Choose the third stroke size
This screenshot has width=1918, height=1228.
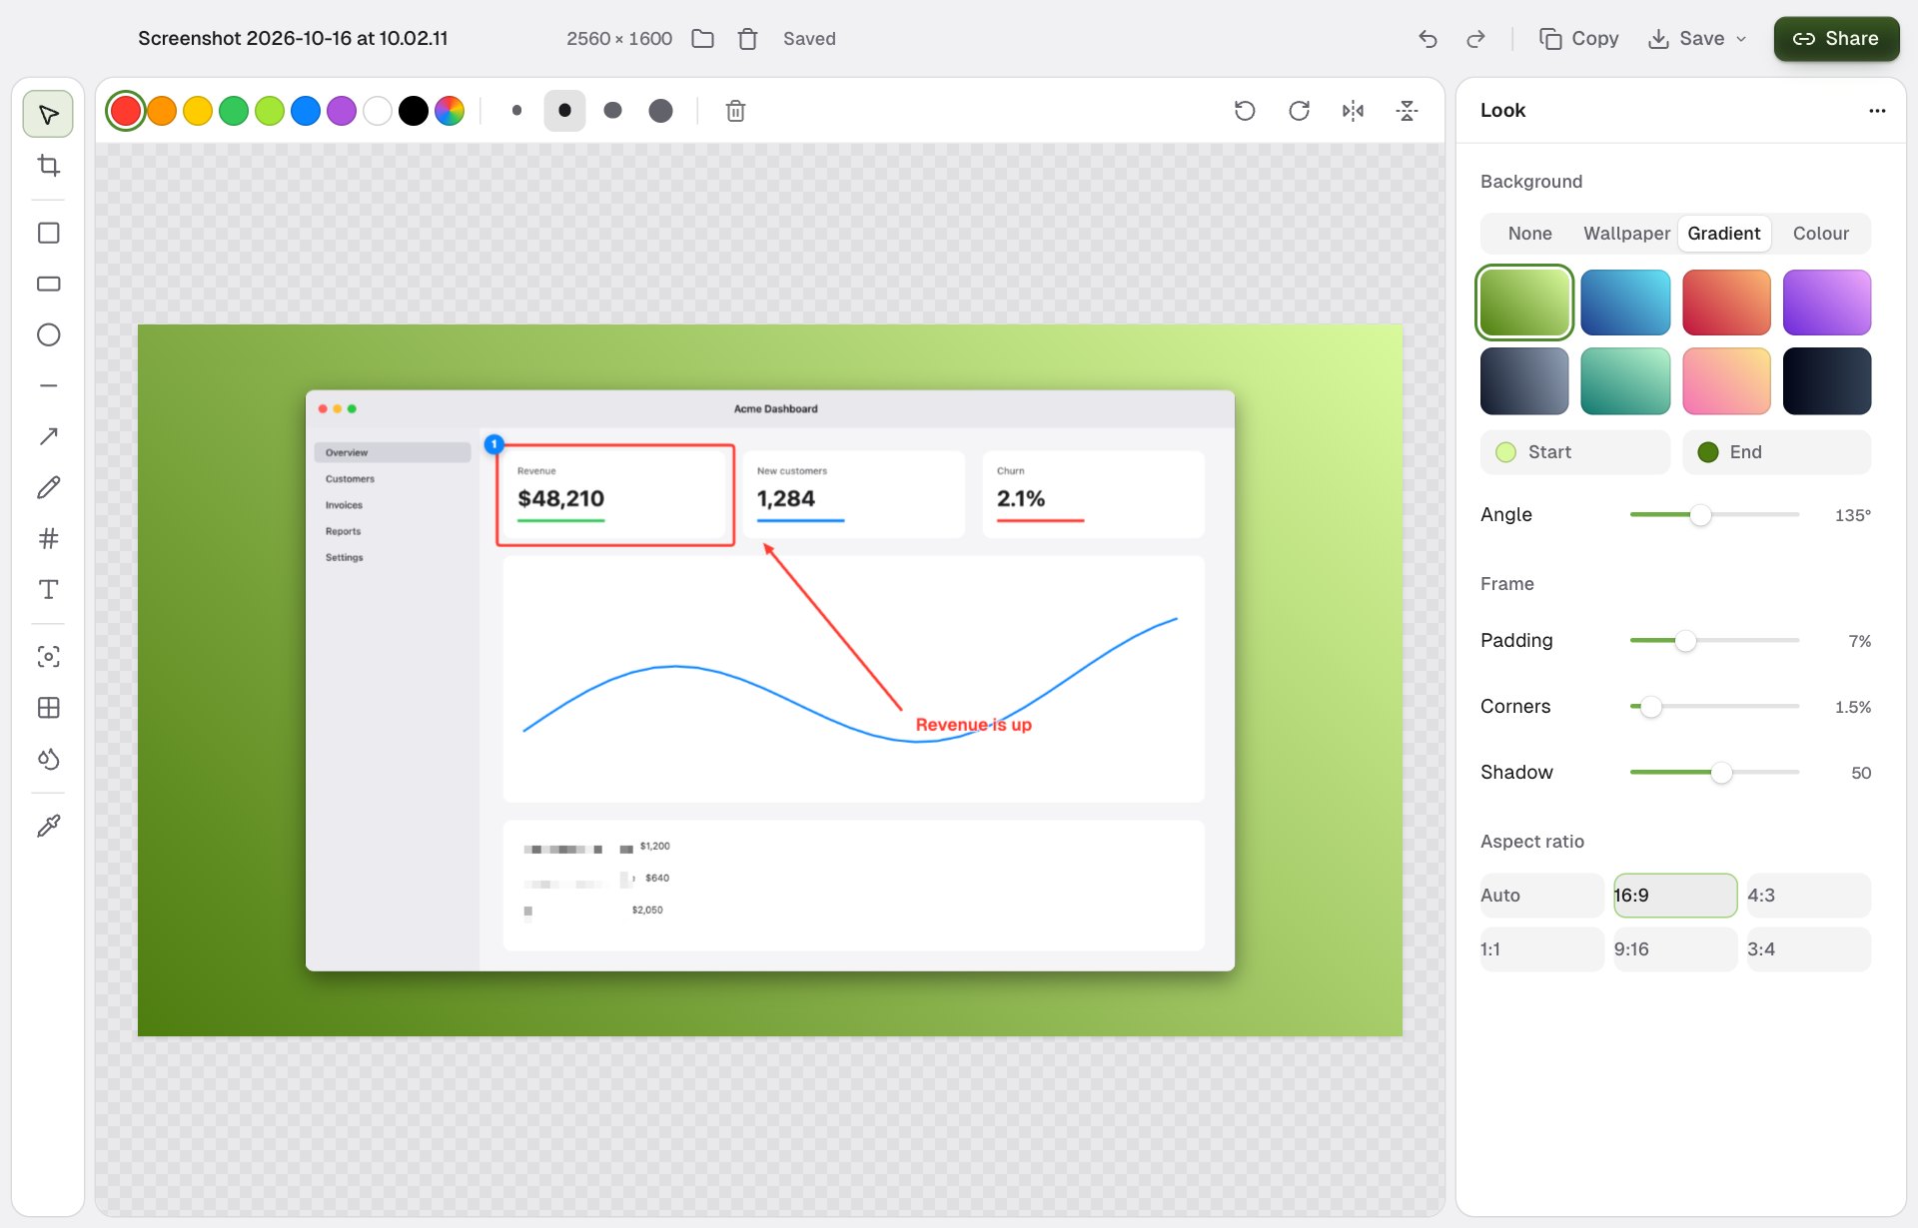coord(612,111)
